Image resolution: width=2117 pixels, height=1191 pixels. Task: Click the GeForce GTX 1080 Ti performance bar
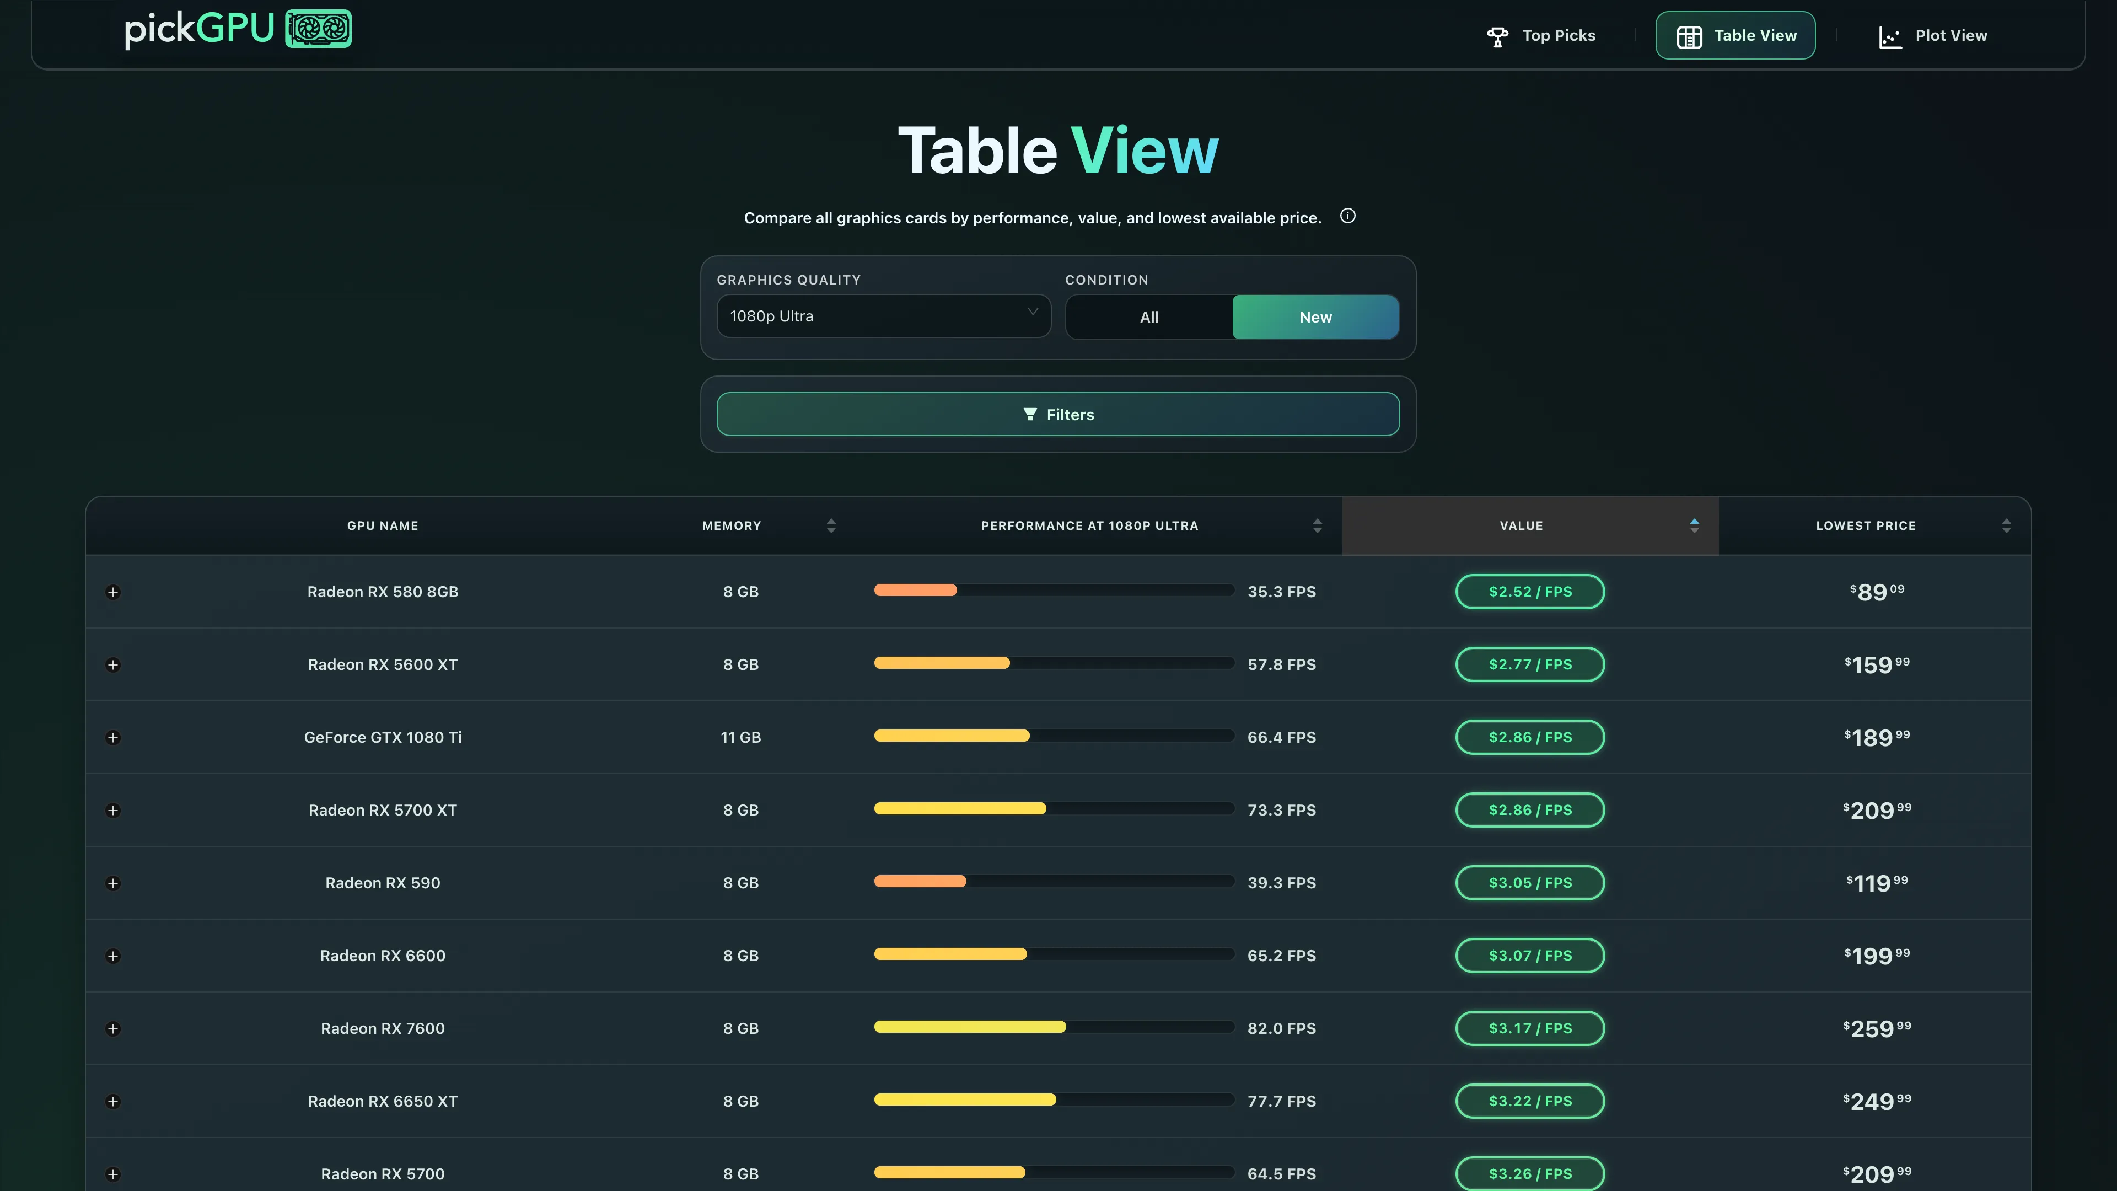pyautogui.click(x=1055, y=736)
